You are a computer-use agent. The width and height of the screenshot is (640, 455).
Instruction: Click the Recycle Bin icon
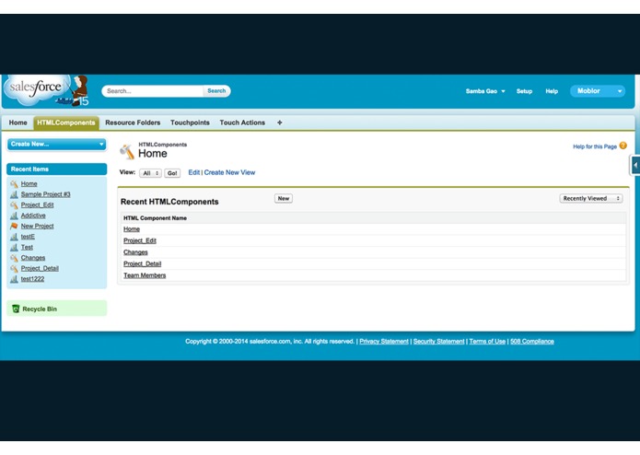pyautogui.click(x=16, y=309)
